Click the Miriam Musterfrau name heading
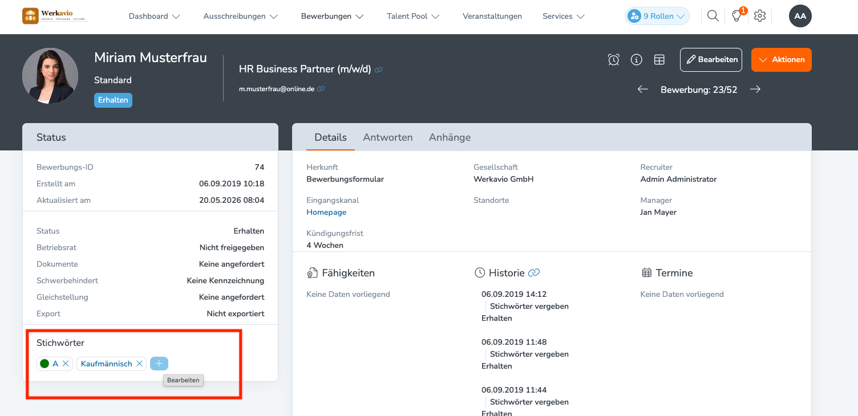 tap(151, 58)
